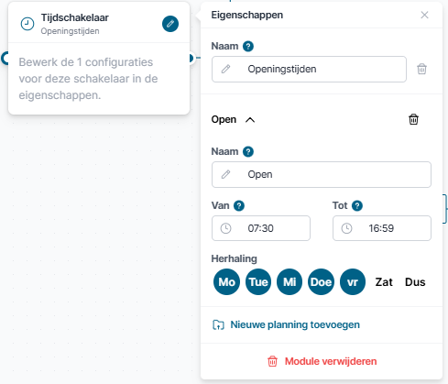The image size is (448, 384).
Task: Open the Van time picker showing 07:30
Action: [261, 228]
